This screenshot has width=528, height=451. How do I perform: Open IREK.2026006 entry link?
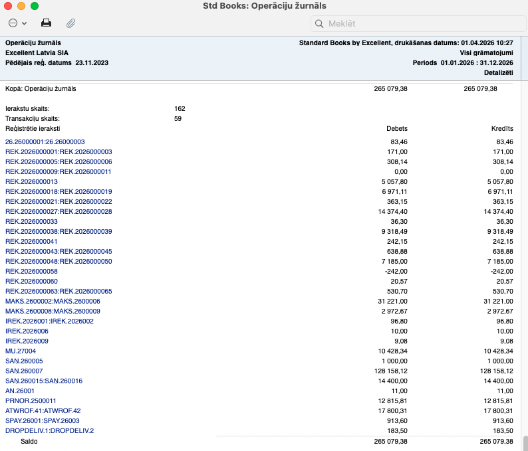[27, 331]
